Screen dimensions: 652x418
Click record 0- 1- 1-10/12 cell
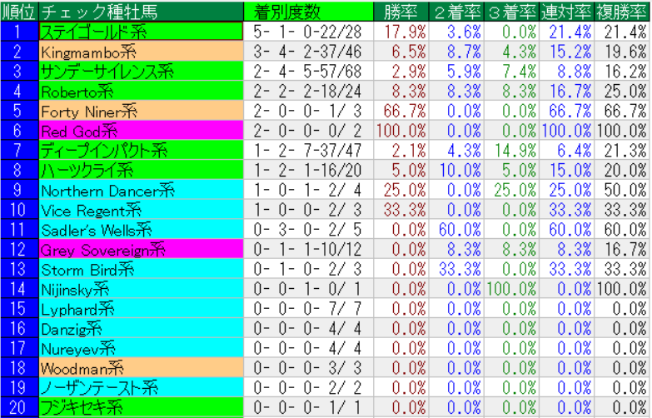pos(308,249)
